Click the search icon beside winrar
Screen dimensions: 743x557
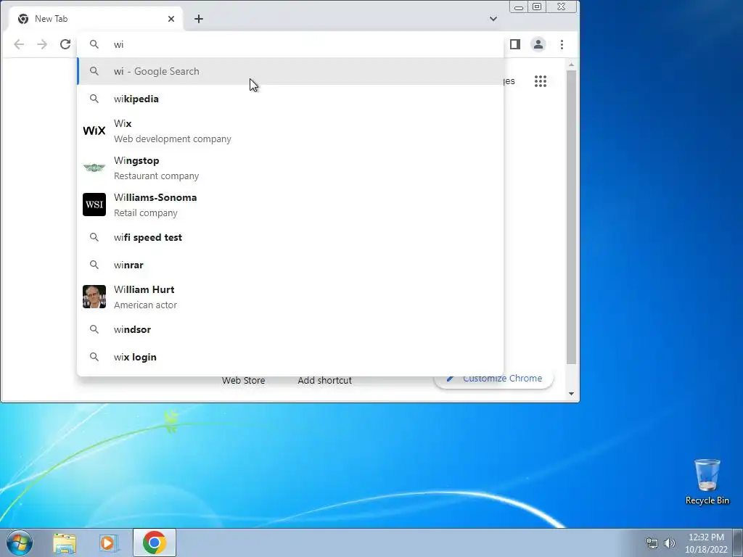click(94, 265)
